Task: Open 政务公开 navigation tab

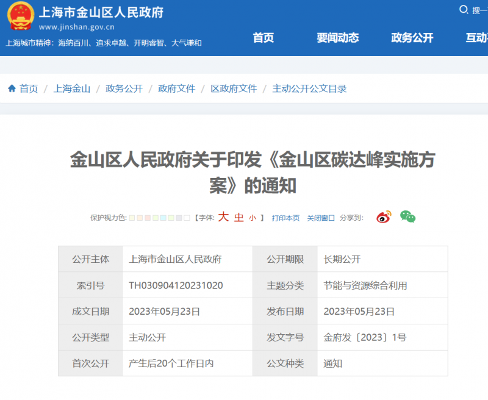Action: click(412, 38)
